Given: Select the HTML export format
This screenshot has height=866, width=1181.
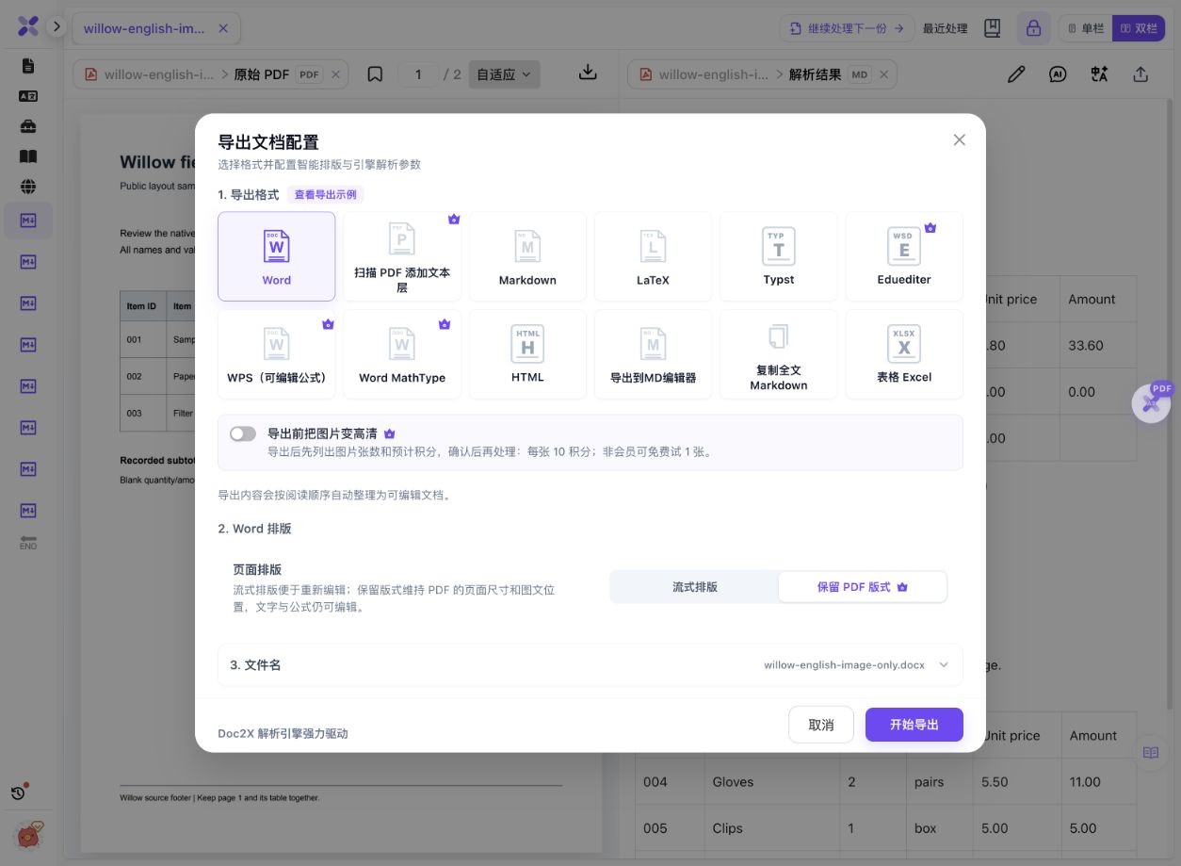Looking at the screenshot, I should [527, 354].
